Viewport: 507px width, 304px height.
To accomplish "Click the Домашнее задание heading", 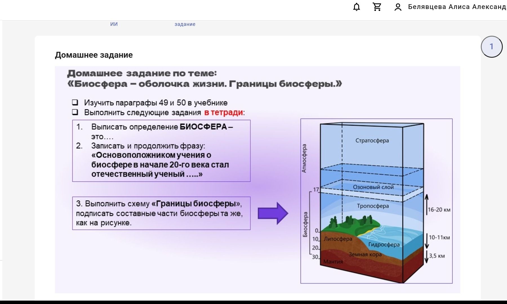I will (94, 55).
